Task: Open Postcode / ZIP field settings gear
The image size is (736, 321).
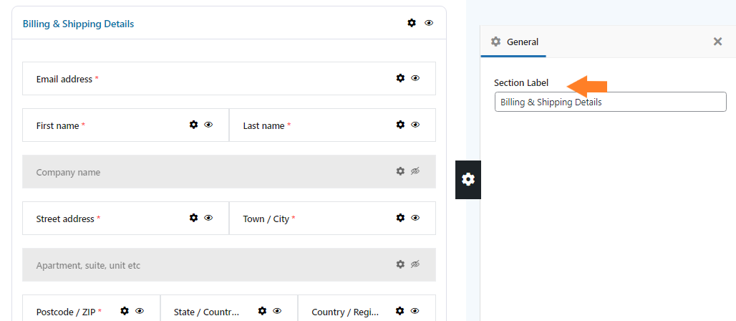Action: pos(125,311)
